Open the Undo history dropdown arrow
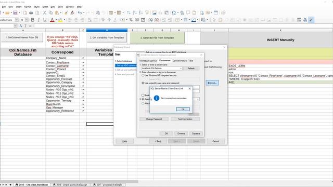 pos(84,13)
